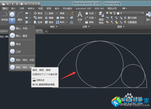Open the Customize Quick Access Toolbar dropdown
Screen dimensions: 151x109
[39, 4]
